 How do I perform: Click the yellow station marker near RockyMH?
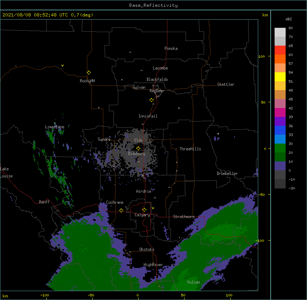click(89, 73)
